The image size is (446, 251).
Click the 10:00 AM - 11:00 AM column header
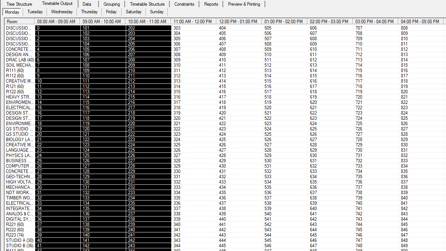[148, 21]
